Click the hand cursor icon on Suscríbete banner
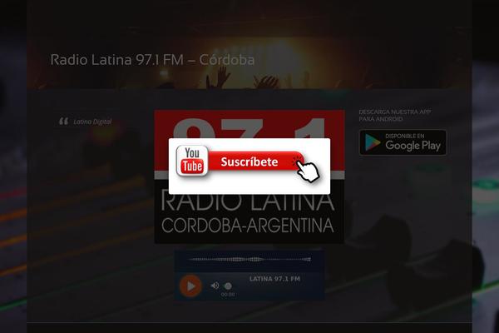The height and width of the screenshot is (333, 499). pyautogui.click(x=307, y=170)
